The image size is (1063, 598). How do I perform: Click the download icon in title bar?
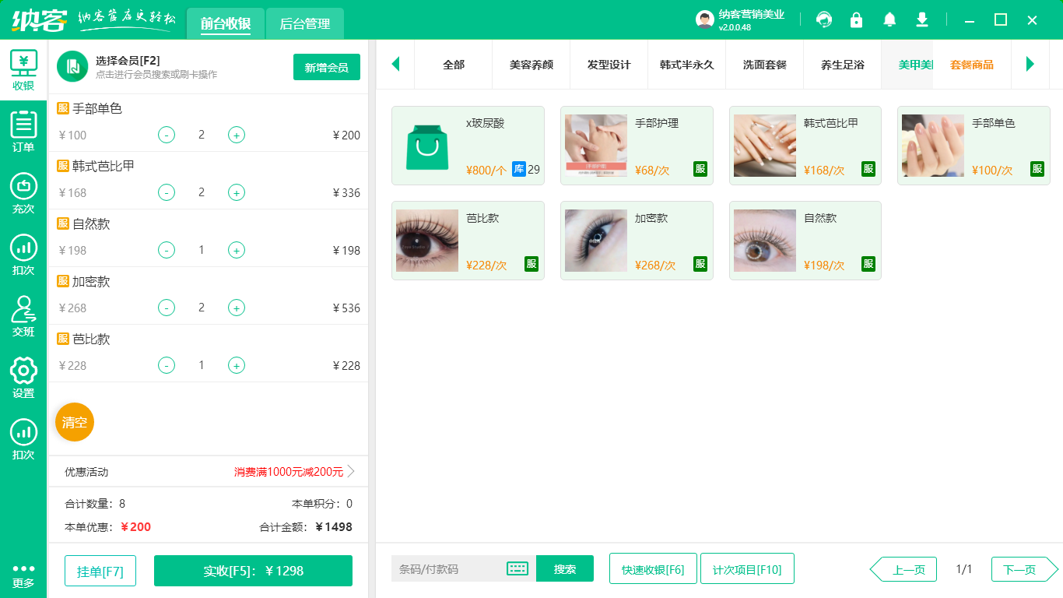tap(922, 19)
